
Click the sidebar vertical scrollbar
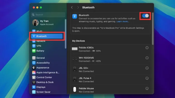66,34
